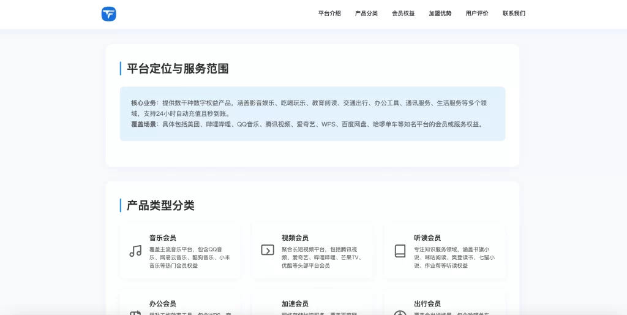Screen dimensions: 627x315
Task: Click description text beginning 覆盖主流音乐平台
Action: [190, 257]
